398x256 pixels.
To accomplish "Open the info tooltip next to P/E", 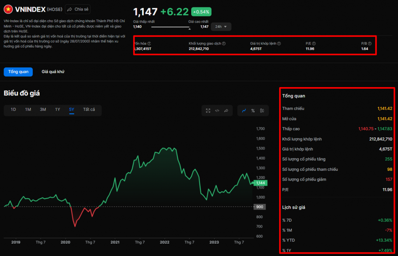I will [314, 44].
